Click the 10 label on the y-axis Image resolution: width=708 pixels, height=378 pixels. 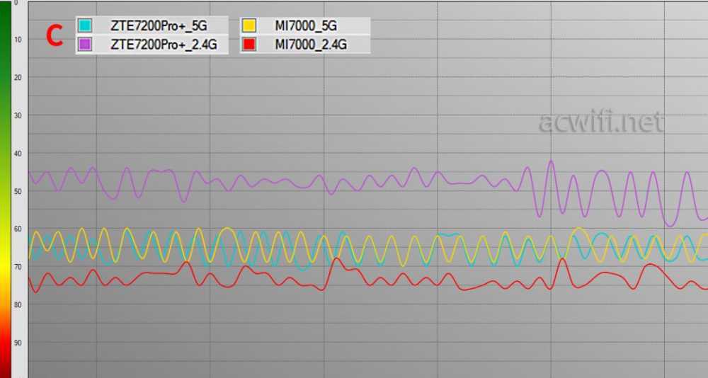pyautogui.click(x=18, y=40)
